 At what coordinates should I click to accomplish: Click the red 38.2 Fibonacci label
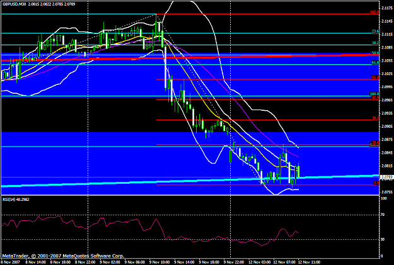376,118
